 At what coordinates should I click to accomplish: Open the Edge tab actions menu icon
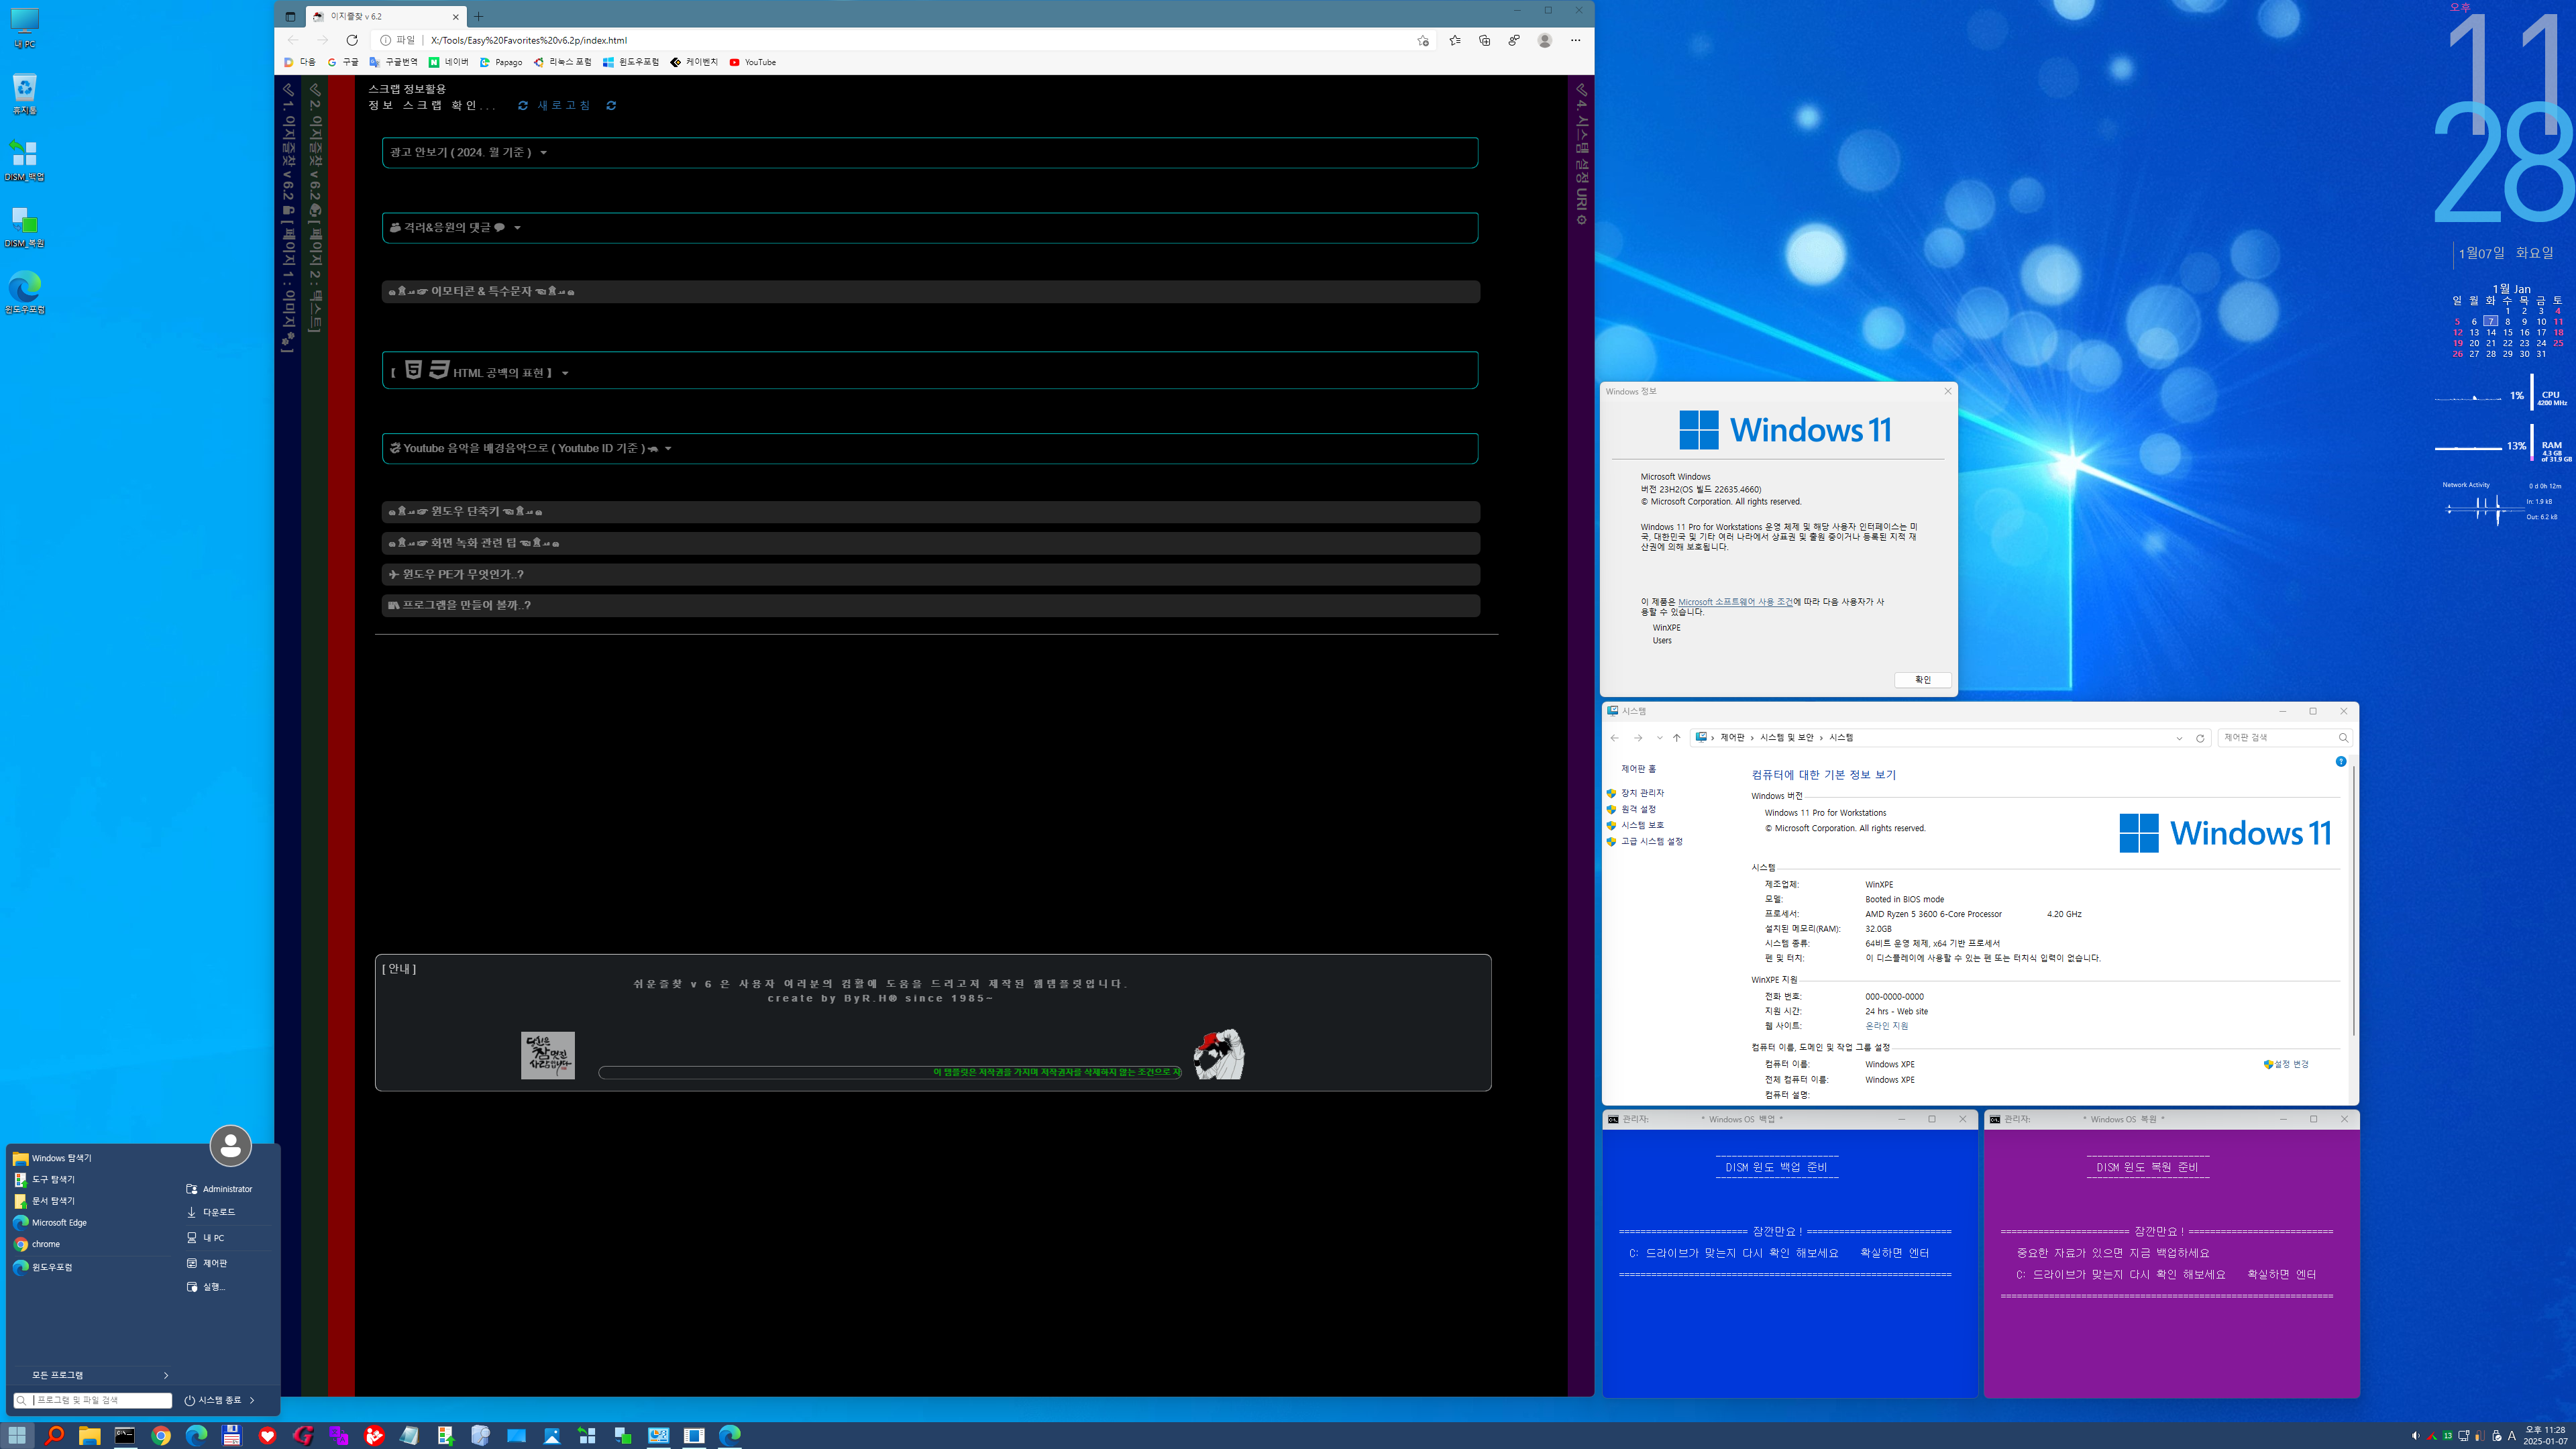(x=290, y=16)
